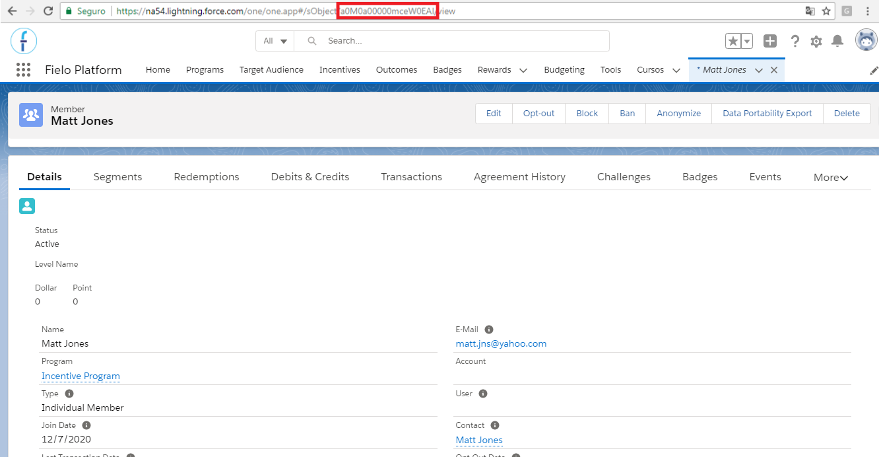Click the Data Portability Export button

tap(767, 113)
